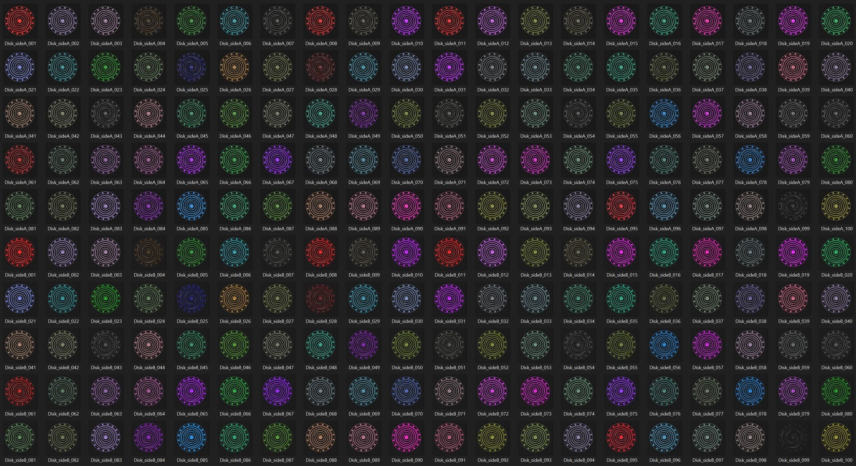This screenshot has width=856, height=466.
Task: Select the Disk_sideB_028 dark red disk
Action: coord(320,299)
